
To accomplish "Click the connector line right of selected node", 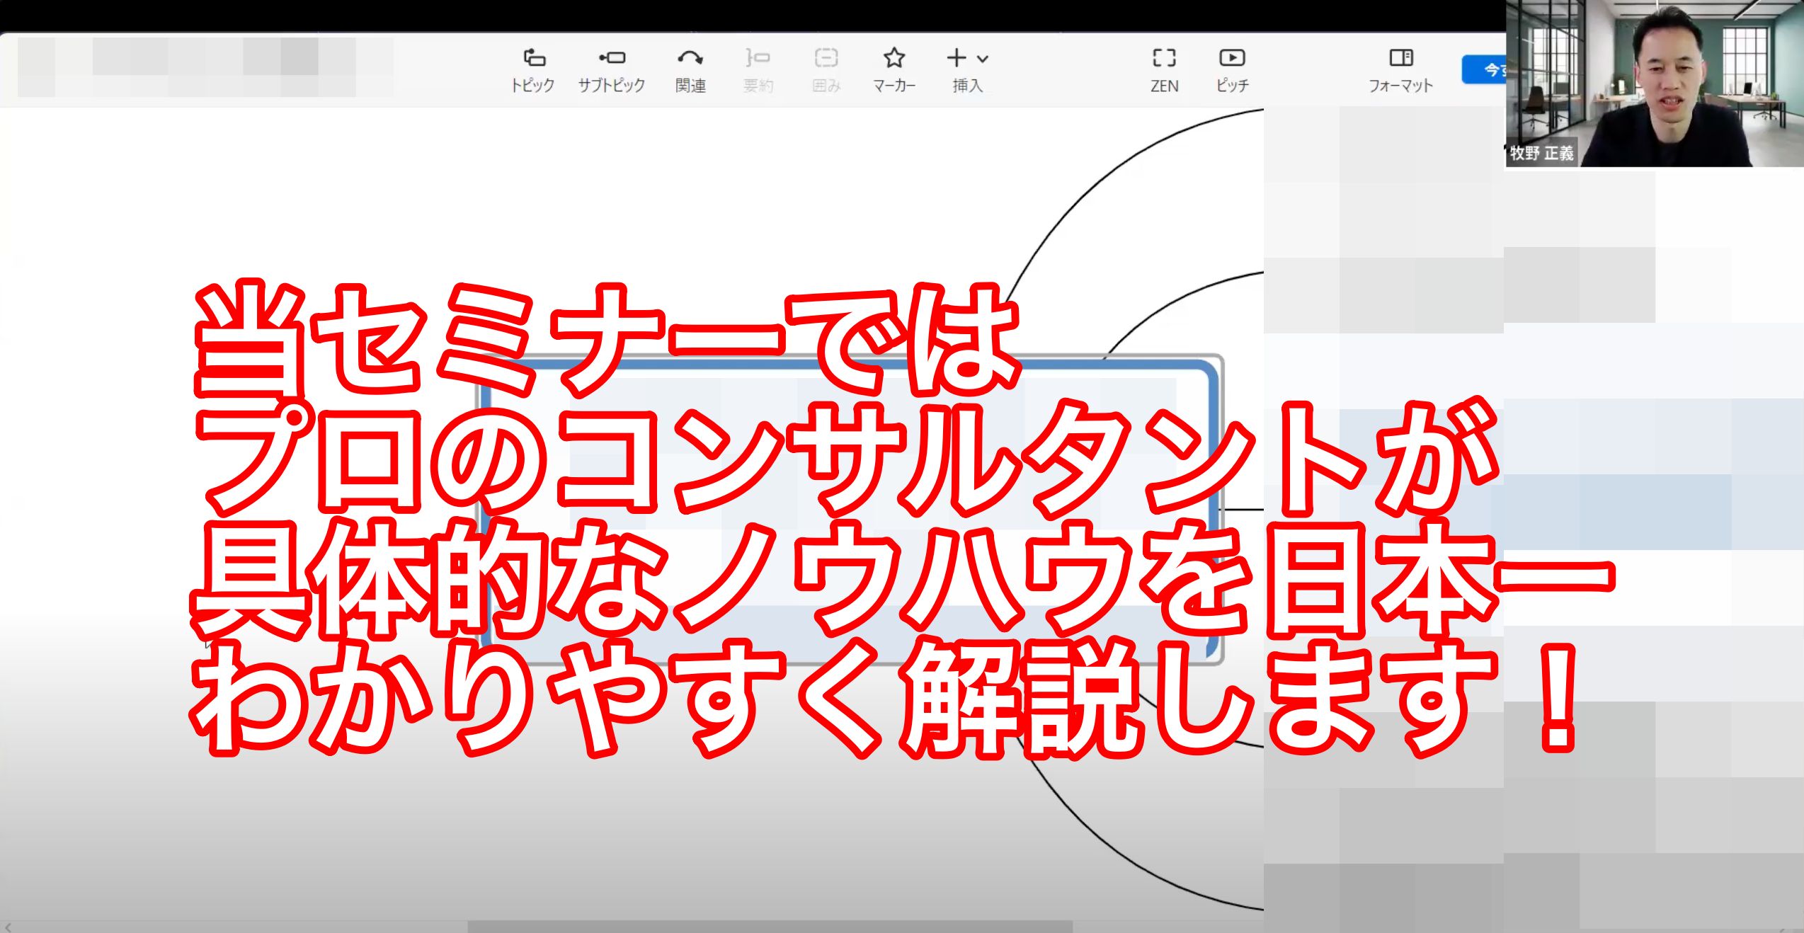I will tap(1243, 509).
